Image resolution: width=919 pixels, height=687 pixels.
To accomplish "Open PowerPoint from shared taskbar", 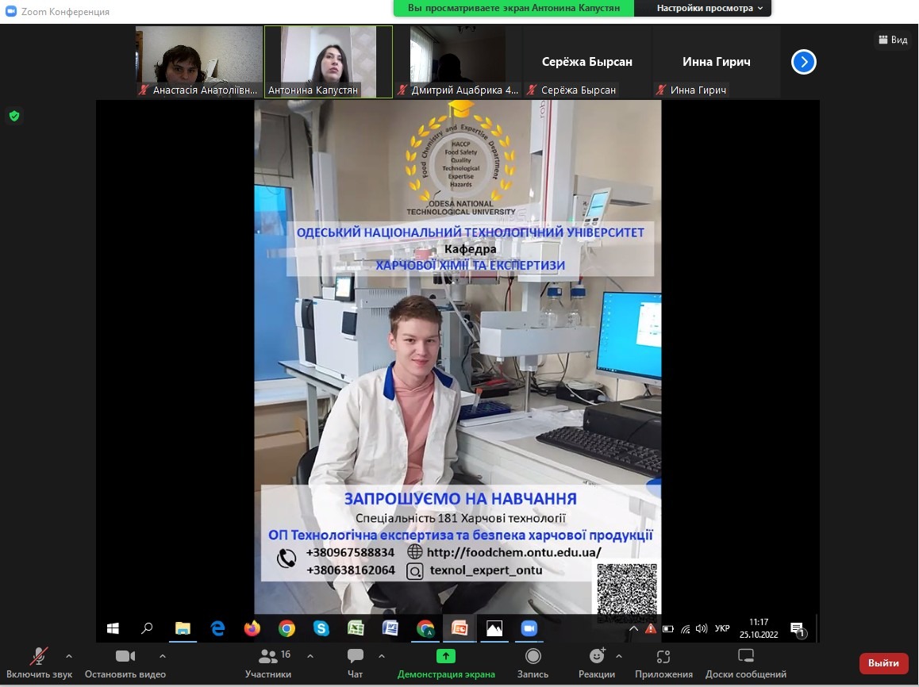I will pyautogui.click(x=459, y=628).
